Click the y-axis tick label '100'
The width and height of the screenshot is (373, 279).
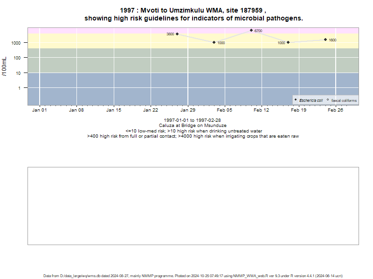point(17,58)
